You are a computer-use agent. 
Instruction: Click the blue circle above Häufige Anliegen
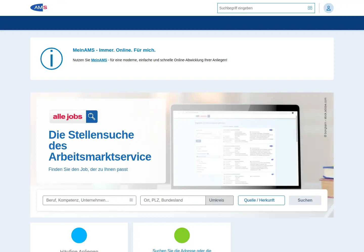tap(79, 235)
